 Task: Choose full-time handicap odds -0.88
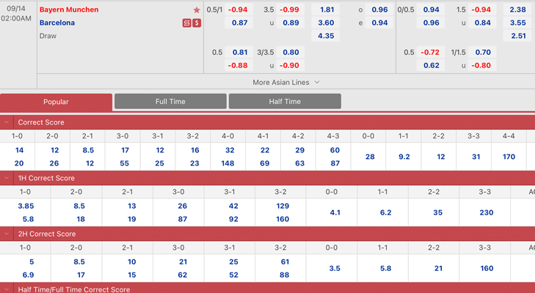click(x=239, y=65)
